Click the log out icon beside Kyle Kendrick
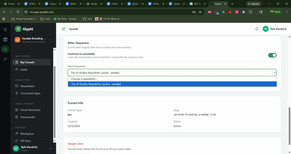The image size is (291, 154). coord(51,148)
